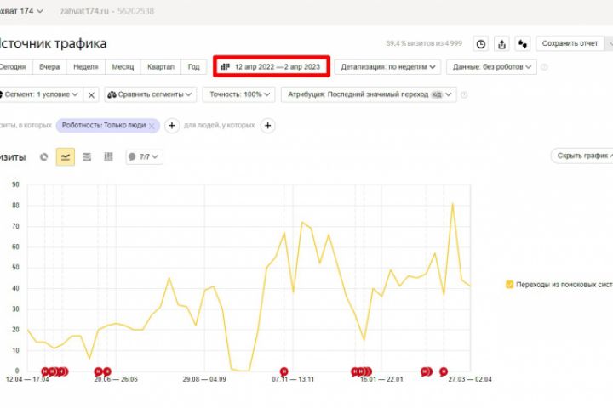Open the counter selector ахват 174
The height and width of the screenshot is (408, 613).
pyautogui.click(x=20, y=11)
